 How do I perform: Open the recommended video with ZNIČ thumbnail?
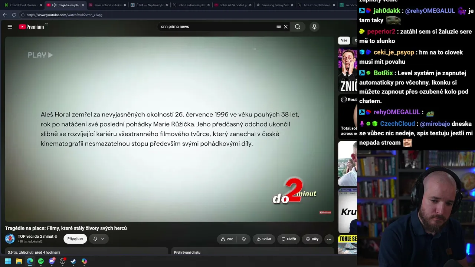(348, 70)
